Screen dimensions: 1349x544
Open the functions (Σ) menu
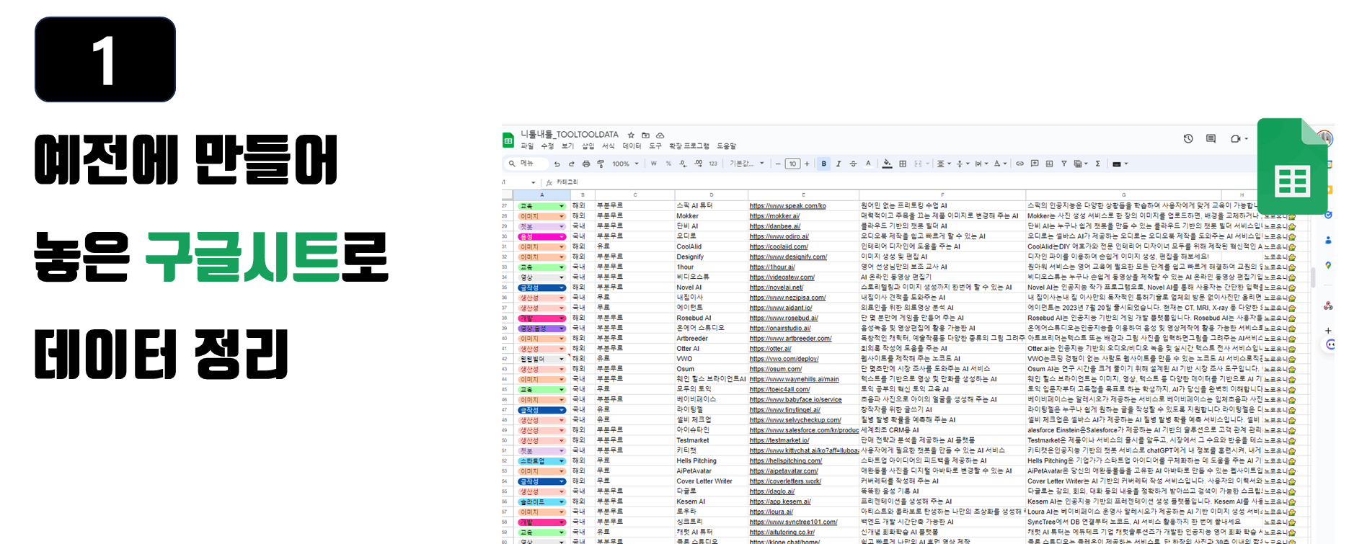tap(1098, 164)
